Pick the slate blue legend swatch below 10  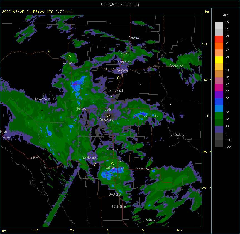219,130
